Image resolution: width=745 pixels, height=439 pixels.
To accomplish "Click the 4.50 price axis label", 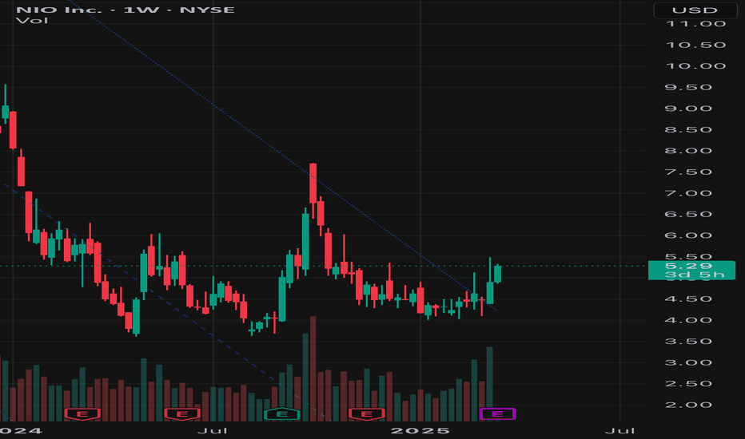I will [x=688, y=299].
